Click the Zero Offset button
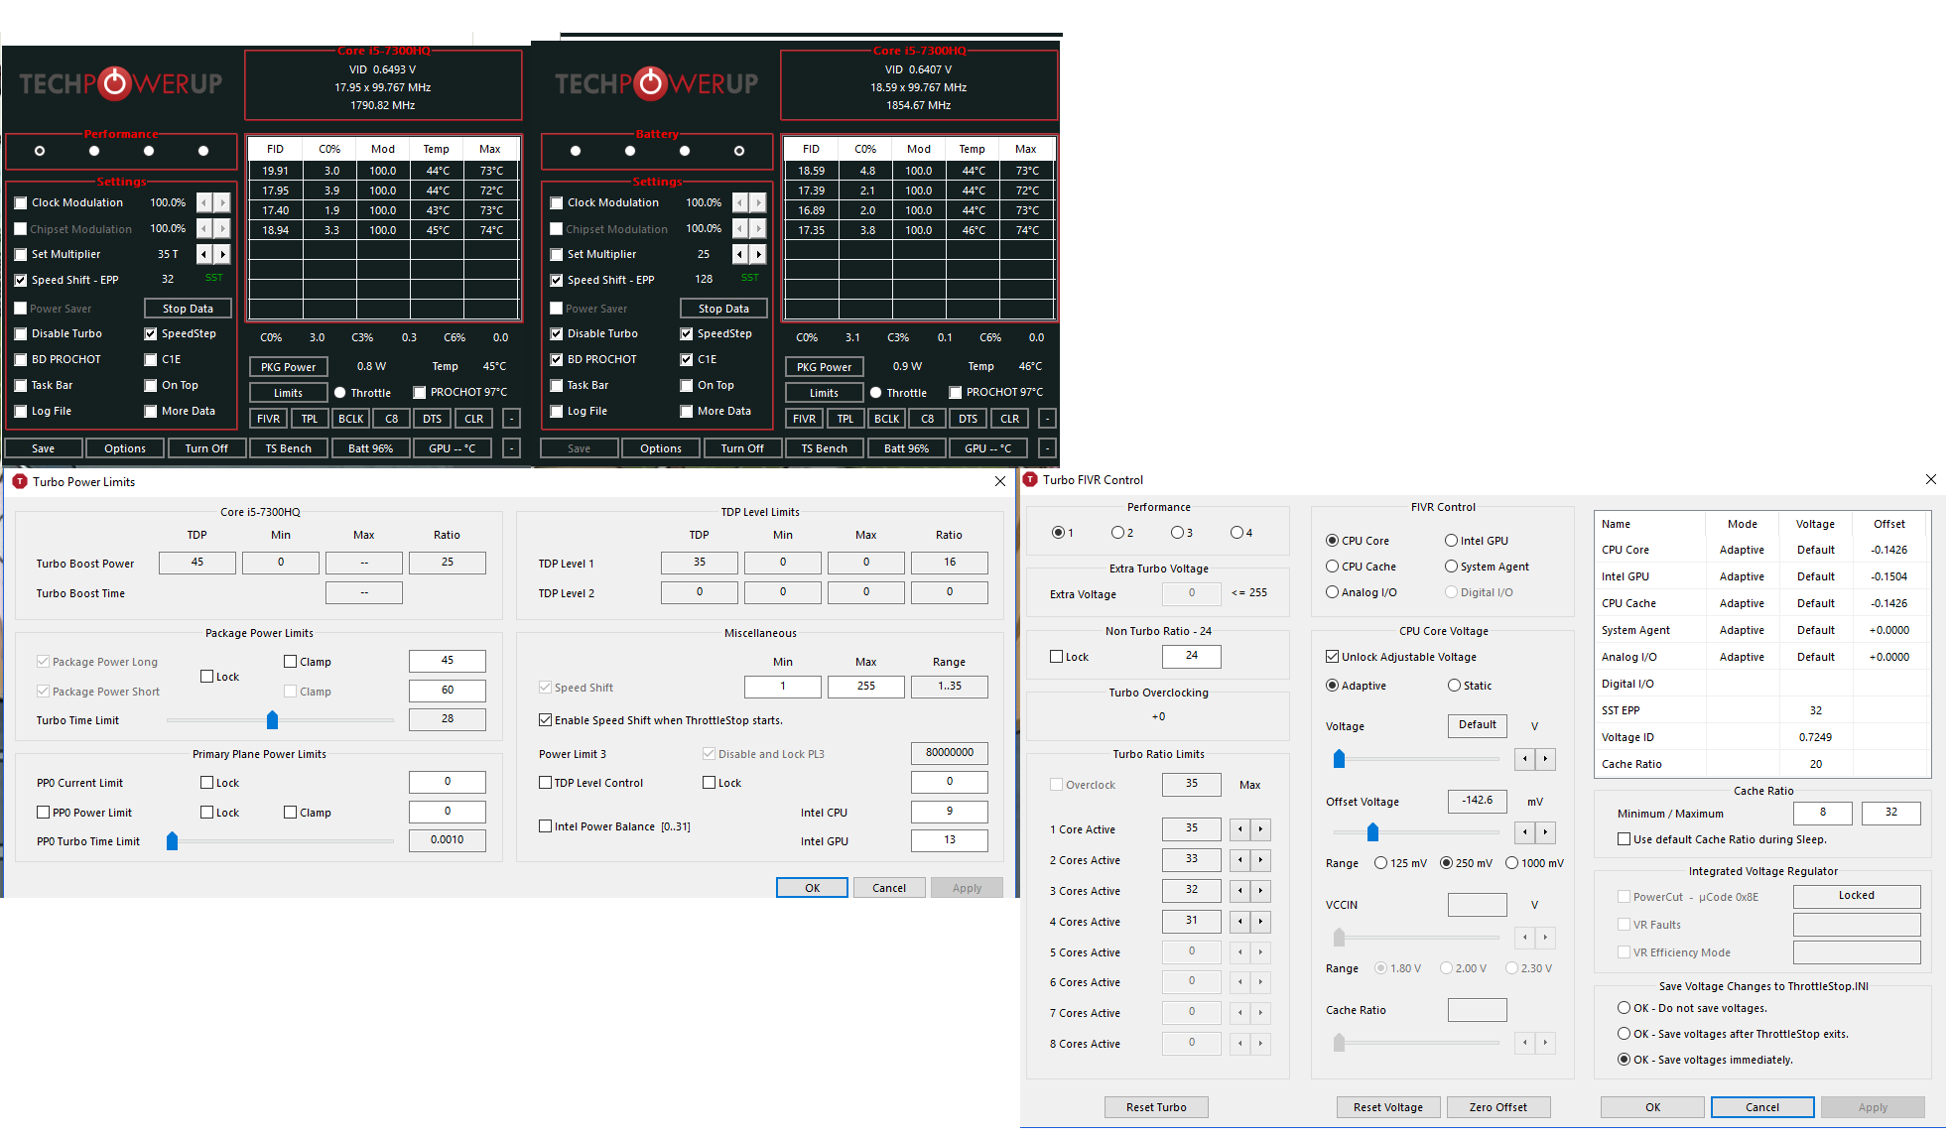 point(1497,1107)
